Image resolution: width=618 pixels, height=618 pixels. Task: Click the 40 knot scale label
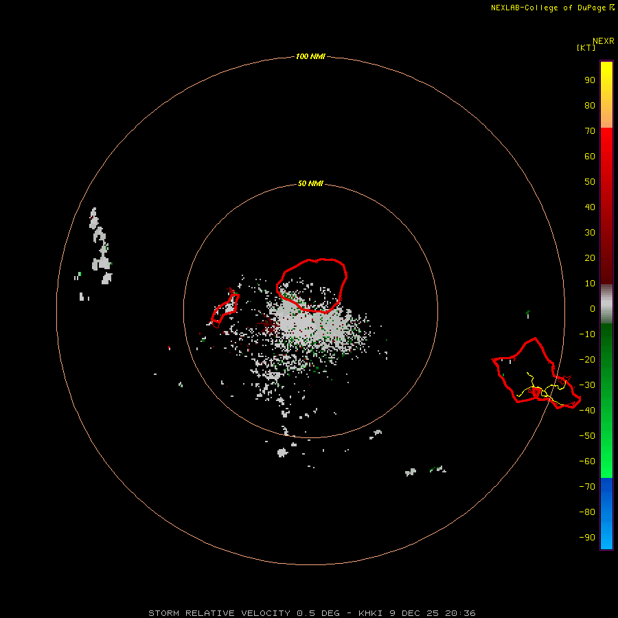click(x=590, y=207)
